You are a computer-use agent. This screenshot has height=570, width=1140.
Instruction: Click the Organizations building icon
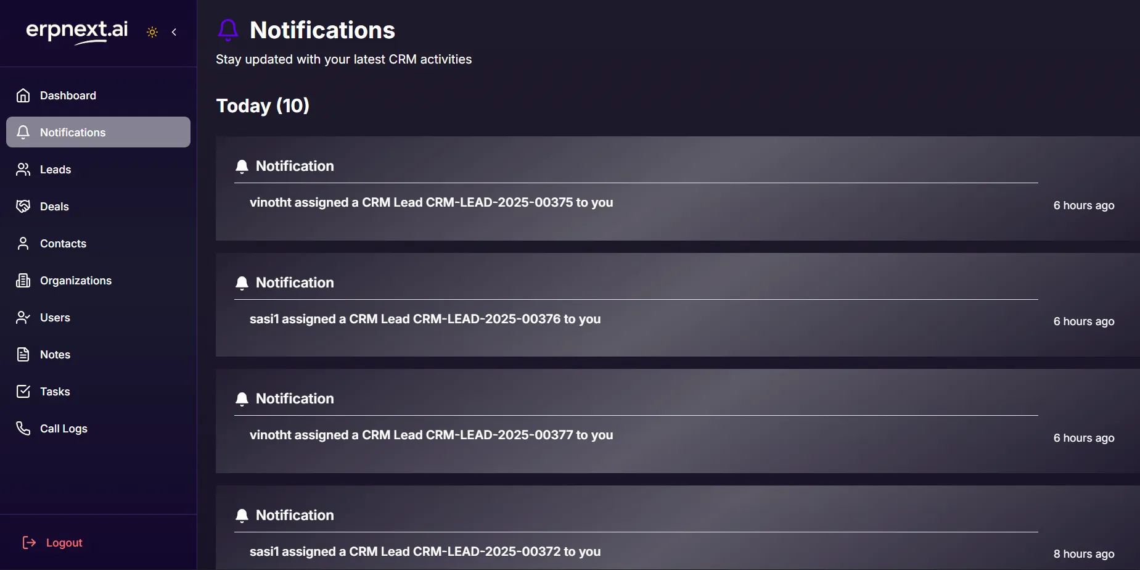tap(23, 281)
